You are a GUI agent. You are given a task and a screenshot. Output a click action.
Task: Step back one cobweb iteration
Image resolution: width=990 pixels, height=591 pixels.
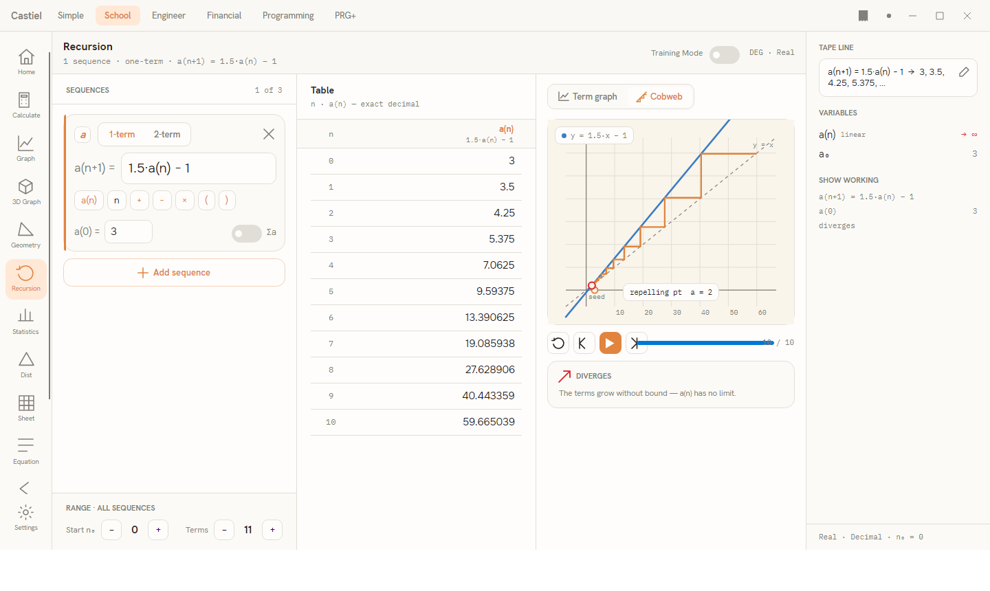click(x=583, y=343)
